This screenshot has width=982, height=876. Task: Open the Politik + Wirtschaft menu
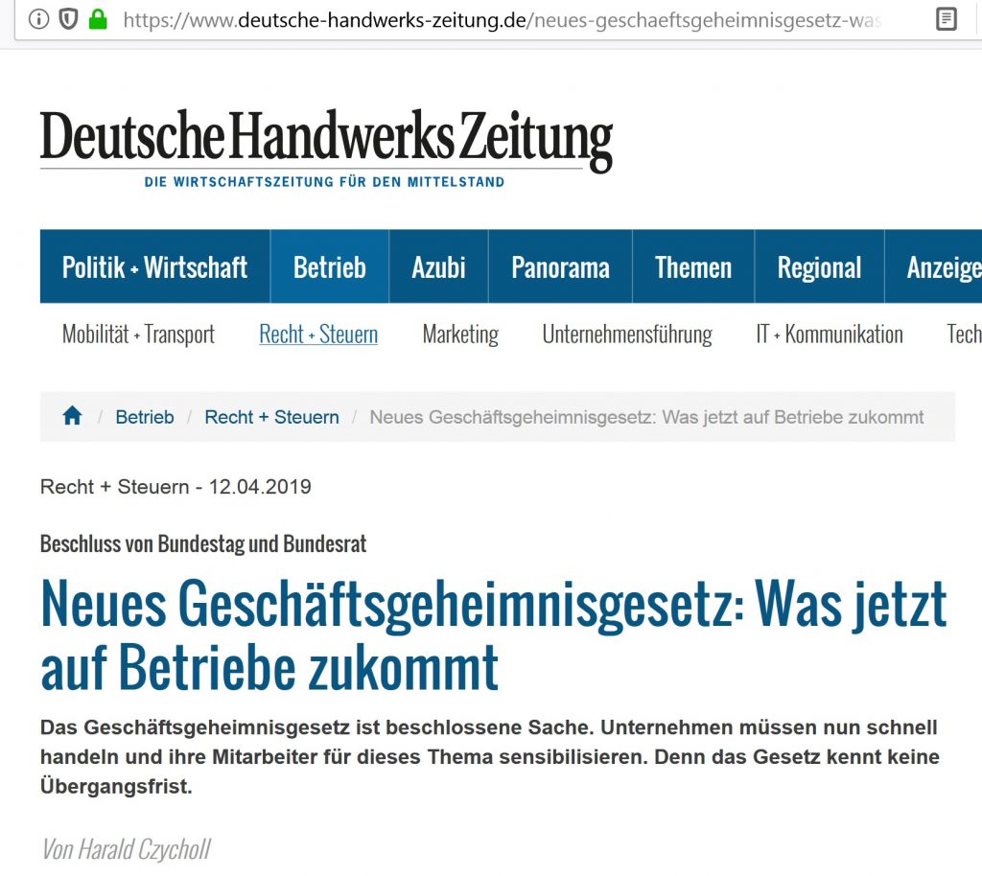pos(154,267)
